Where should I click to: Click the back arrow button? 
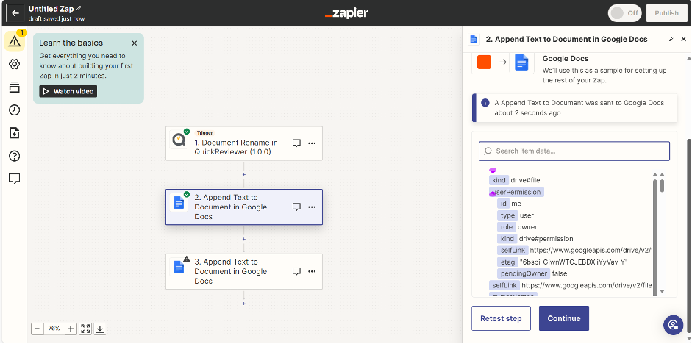[15, 13]
